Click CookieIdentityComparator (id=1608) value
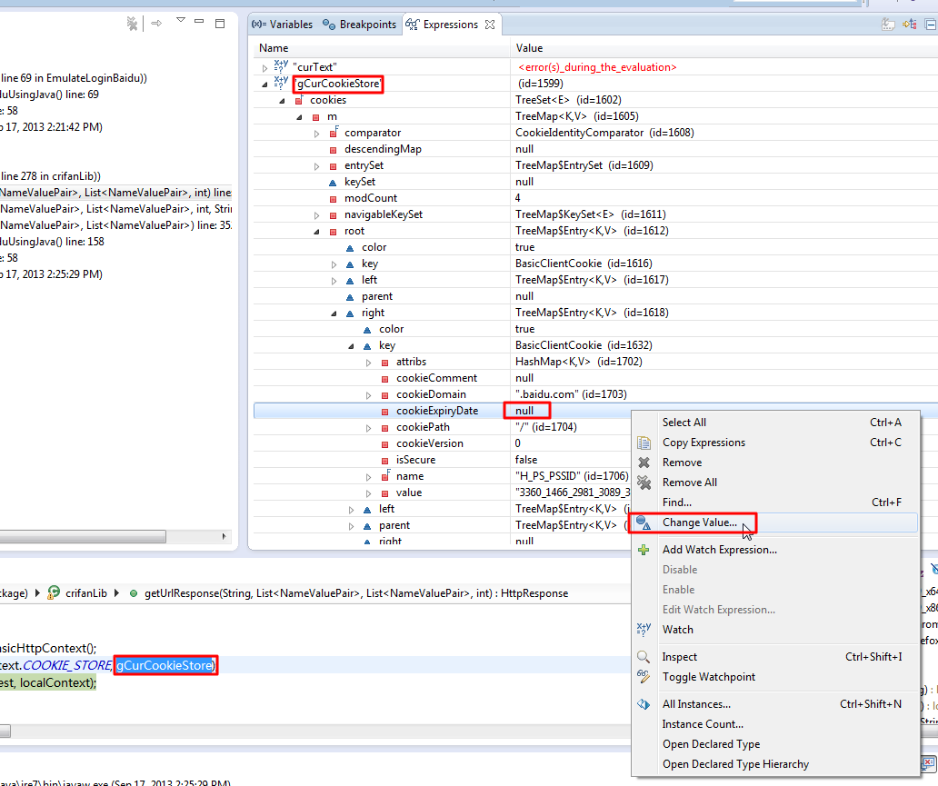 (x=604, y=133)
